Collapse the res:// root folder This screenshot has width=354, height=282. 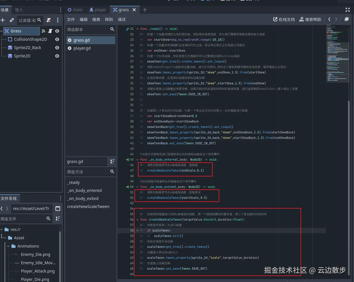coord(1,230)
